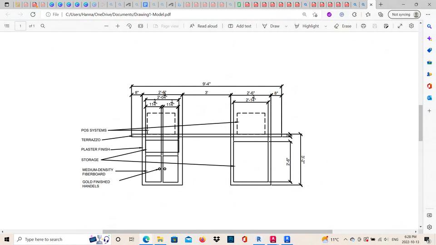
Task: Open browser Extensions puzzle icon
Action: (354, 15)
